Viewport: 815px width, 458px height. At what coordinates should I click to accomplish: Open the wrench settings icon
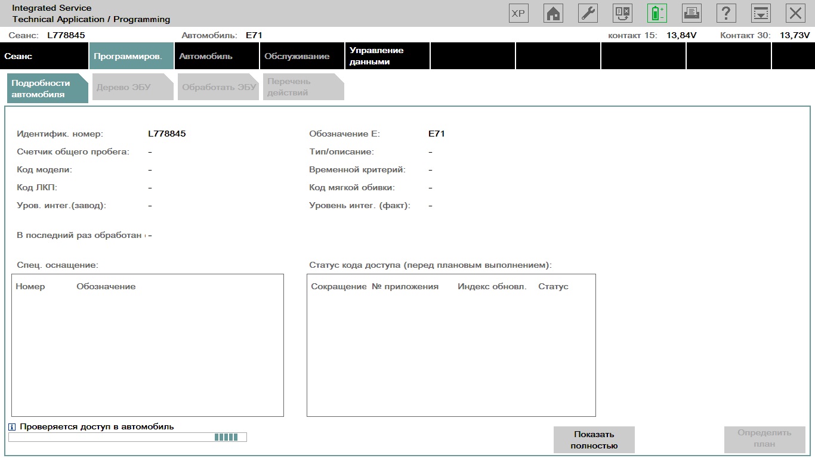[588, 13]
